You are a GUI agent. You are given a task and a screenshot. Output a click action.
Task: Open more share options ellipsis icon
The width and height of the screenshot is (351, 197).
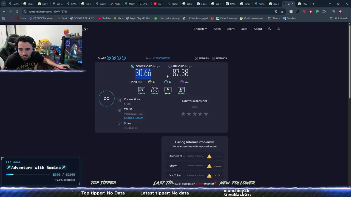coord(124,58)
